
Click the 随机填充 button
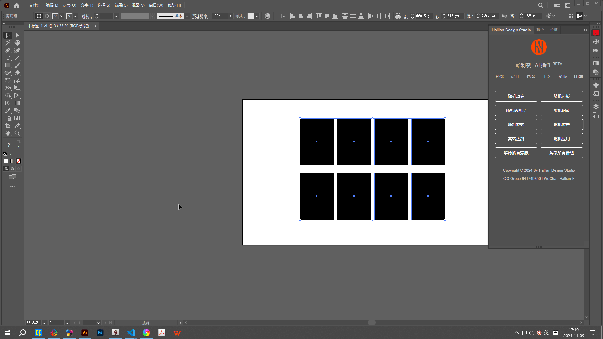pos(516,96)
